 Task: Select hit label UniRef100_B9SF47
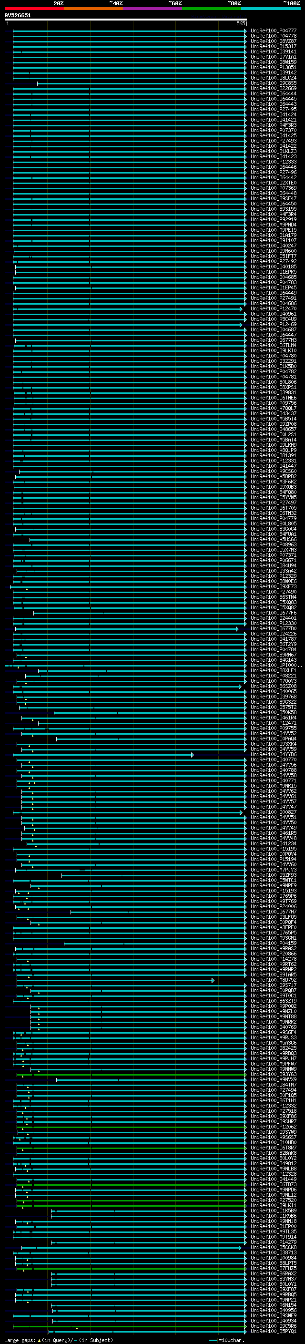[x=274, y=198]
